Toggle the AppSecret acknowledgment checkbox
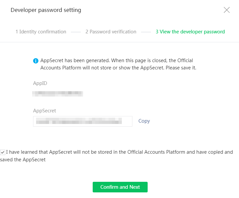Viewport: 239px width, 198px height. pos(3,152)
